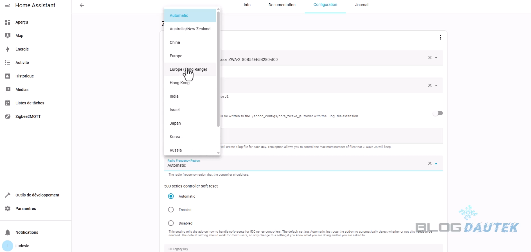The height and width of the screenshot is (252, 531).
Task: Open the three-dot overflow menu
Action: (x=440, y=38)
